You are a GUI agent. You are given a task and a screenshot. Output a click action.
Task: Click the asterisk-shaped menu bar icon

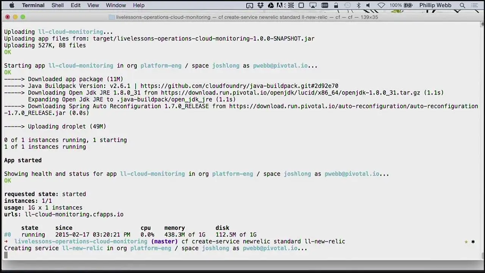[291, 5]
